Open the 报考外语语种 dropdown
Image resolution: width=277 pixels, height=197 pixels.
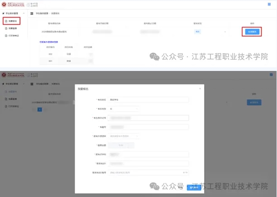point(124,136)
